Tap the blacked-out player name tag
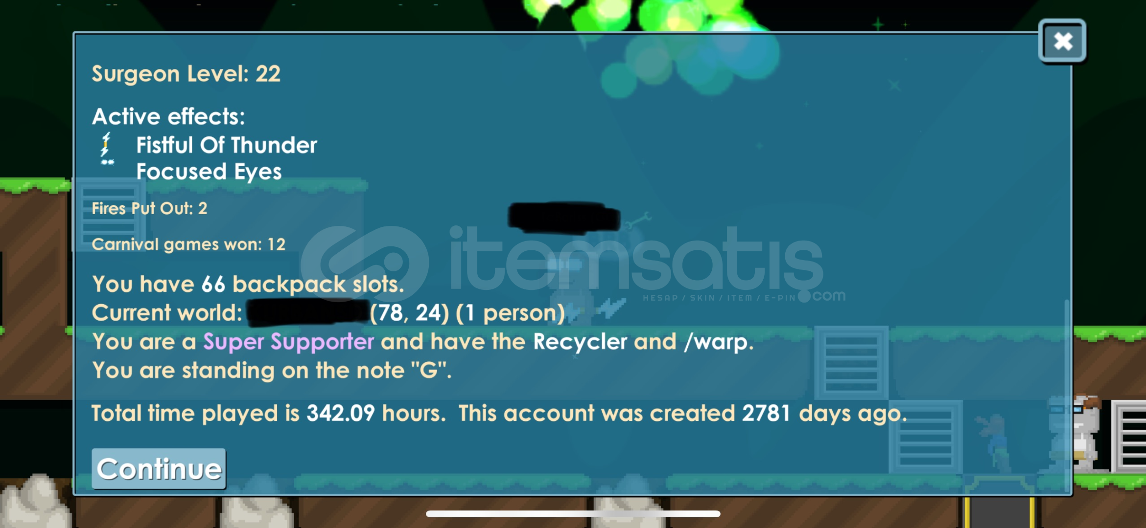 564,217
